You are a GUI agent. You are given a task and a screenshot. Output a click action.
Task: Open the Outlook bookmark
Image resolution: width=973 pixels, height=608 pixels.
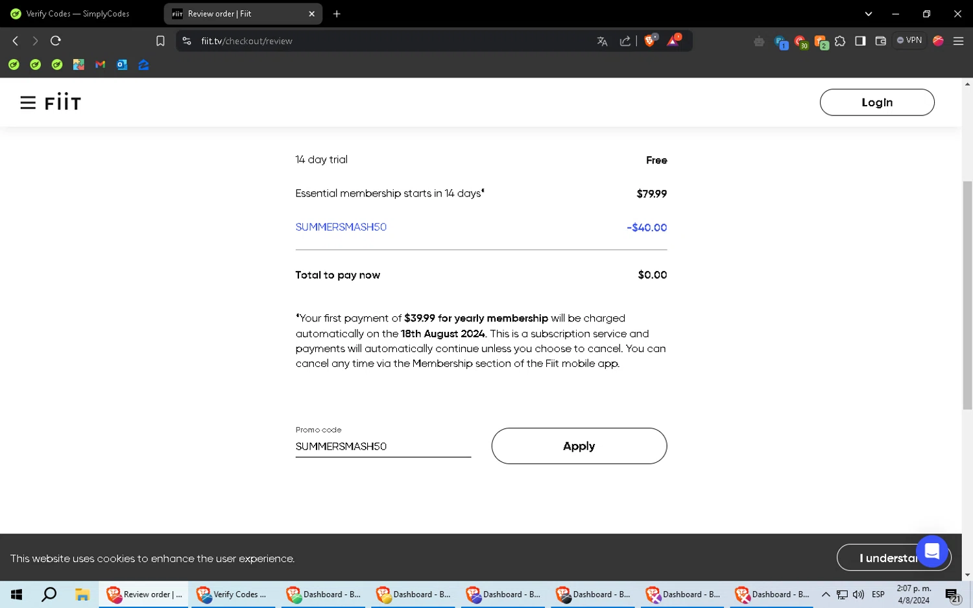tap(122, 65)
